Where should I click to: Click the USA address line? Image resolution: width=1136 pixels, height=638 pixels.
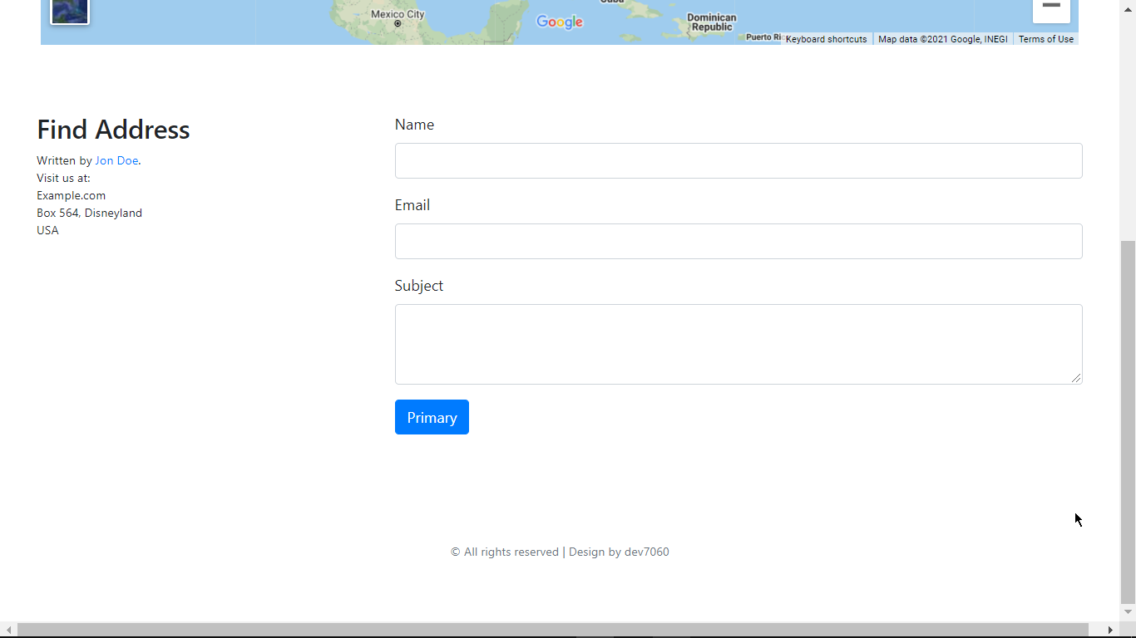point(47,230)
